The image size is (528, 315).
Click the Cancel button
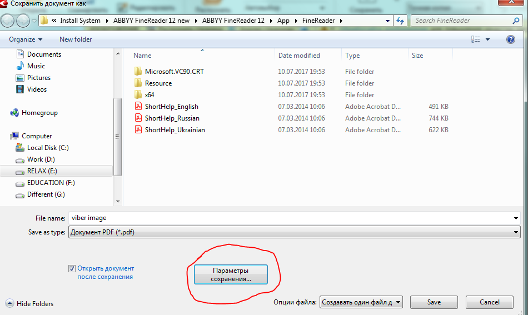click(x=489, y=302)
